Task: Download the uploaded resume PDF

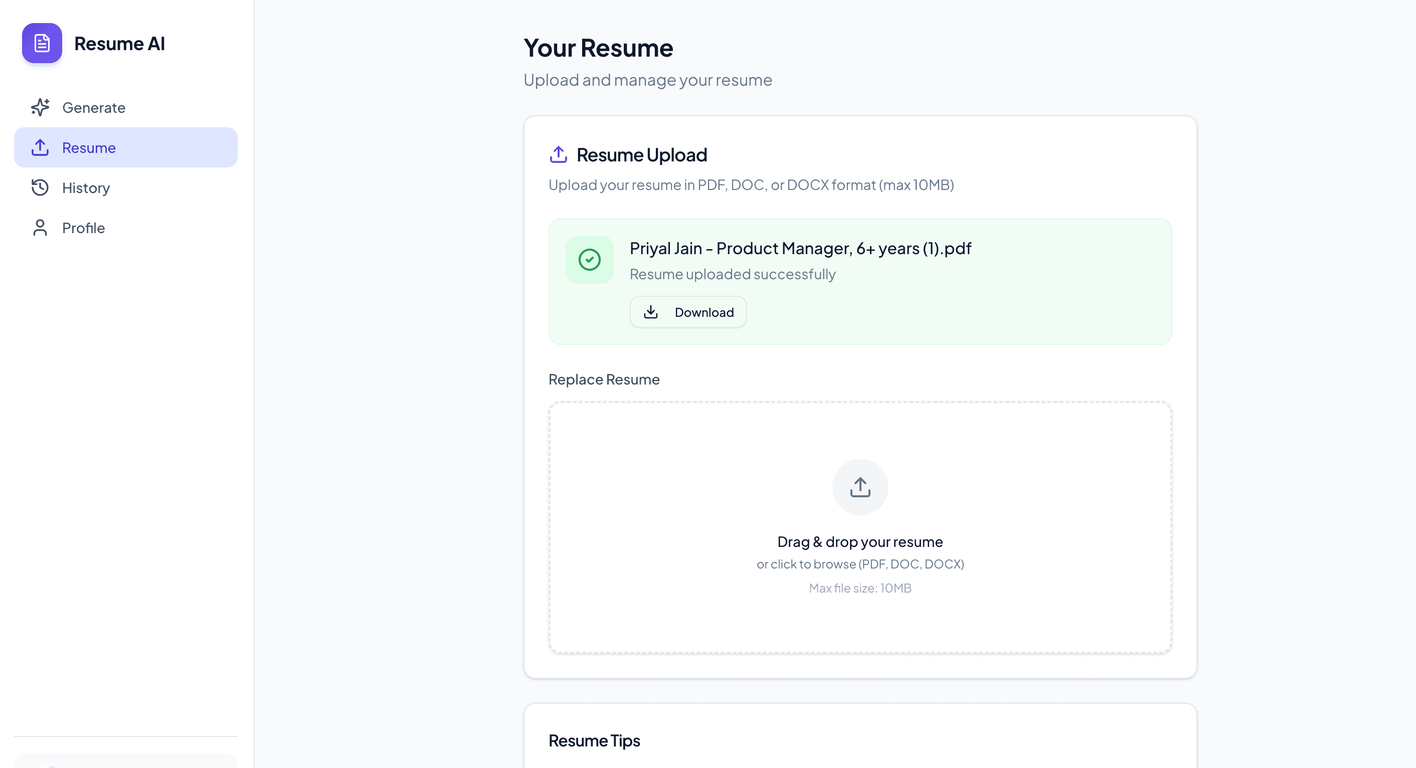Action: (687, 312)
